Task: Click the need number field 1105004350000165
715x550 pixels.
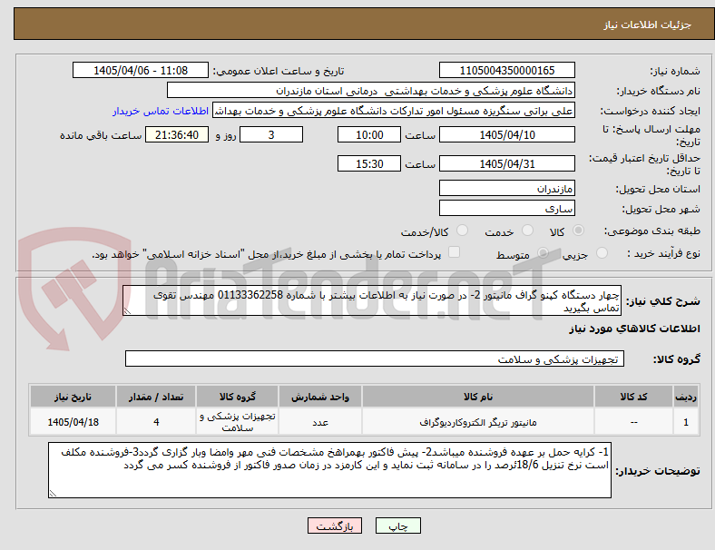Action: [x=507, y=71]
